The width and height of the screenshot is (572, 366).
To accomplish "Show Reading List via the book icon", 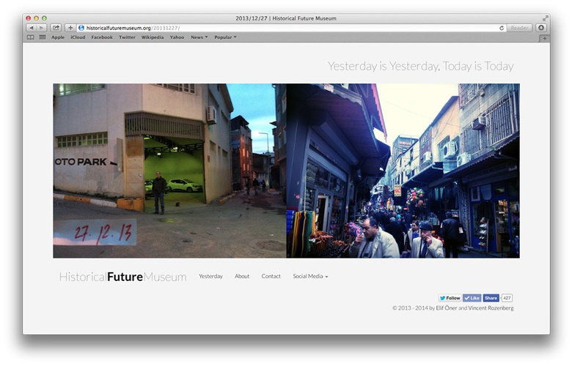I will (31, 37).
